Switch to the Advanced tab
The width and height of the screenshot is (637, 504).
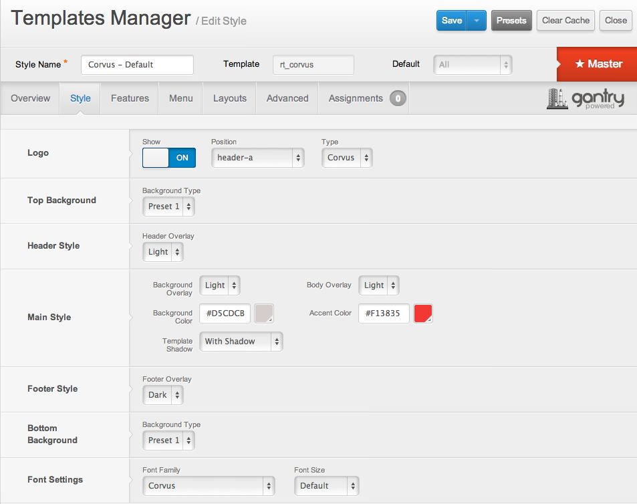point(287,98)
